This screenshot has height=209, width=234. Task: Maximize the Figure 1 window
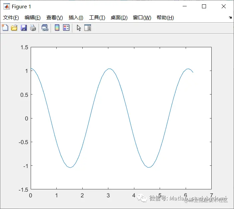[204, 6]
